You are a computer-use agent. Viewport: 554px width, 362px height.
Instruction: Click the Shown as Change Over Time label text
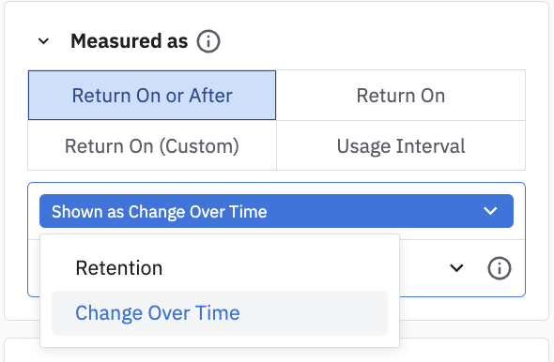pos(159,212)
